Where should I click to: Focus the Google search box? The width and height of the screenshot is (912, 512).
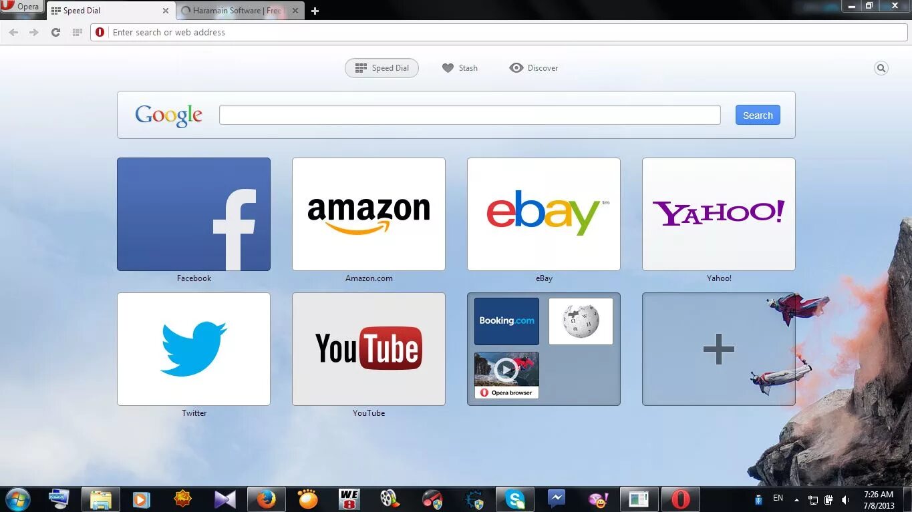tap(470, 115)
